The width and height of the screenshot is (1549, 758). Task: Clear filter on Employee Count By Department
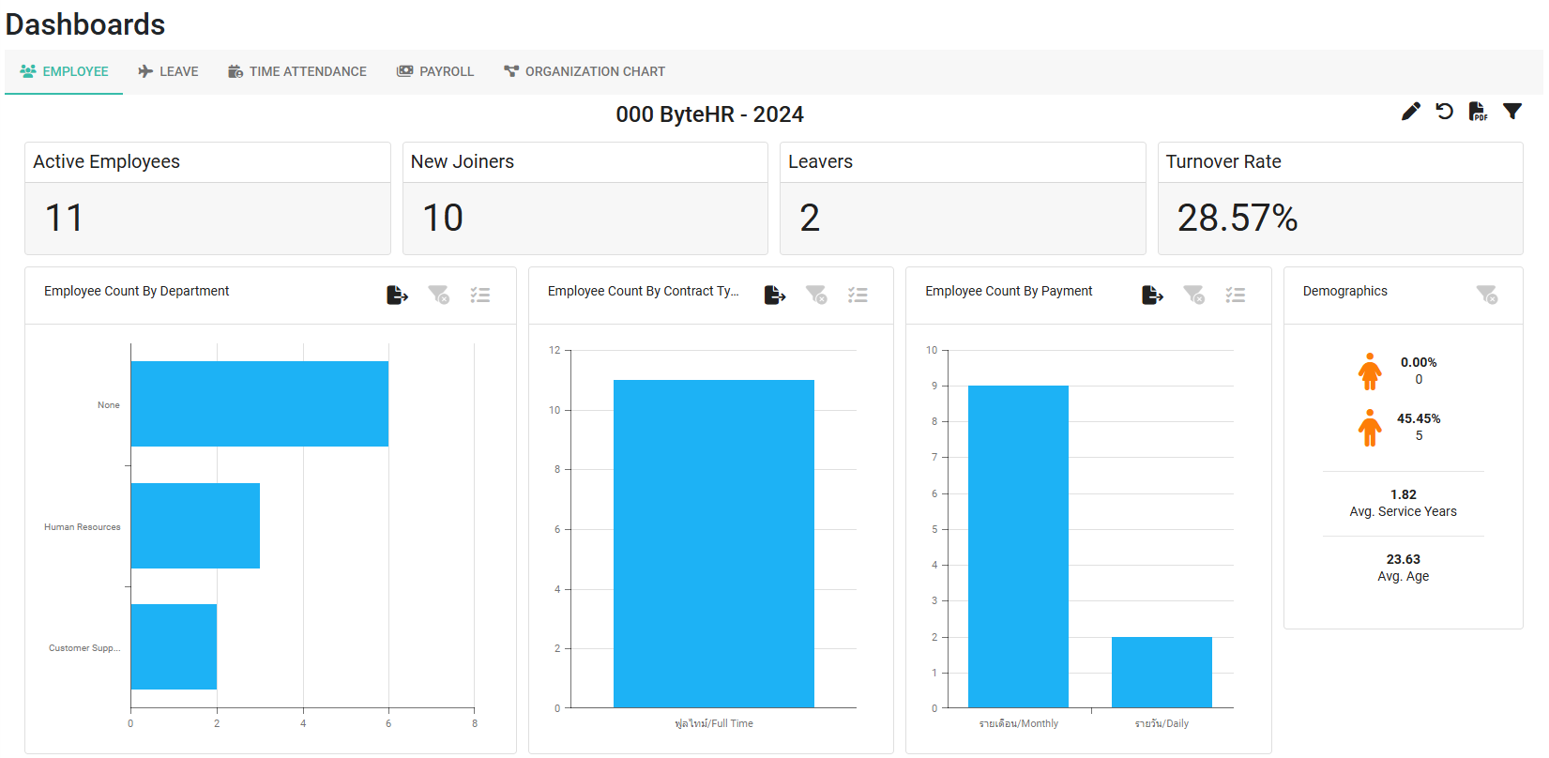point(439,296)
